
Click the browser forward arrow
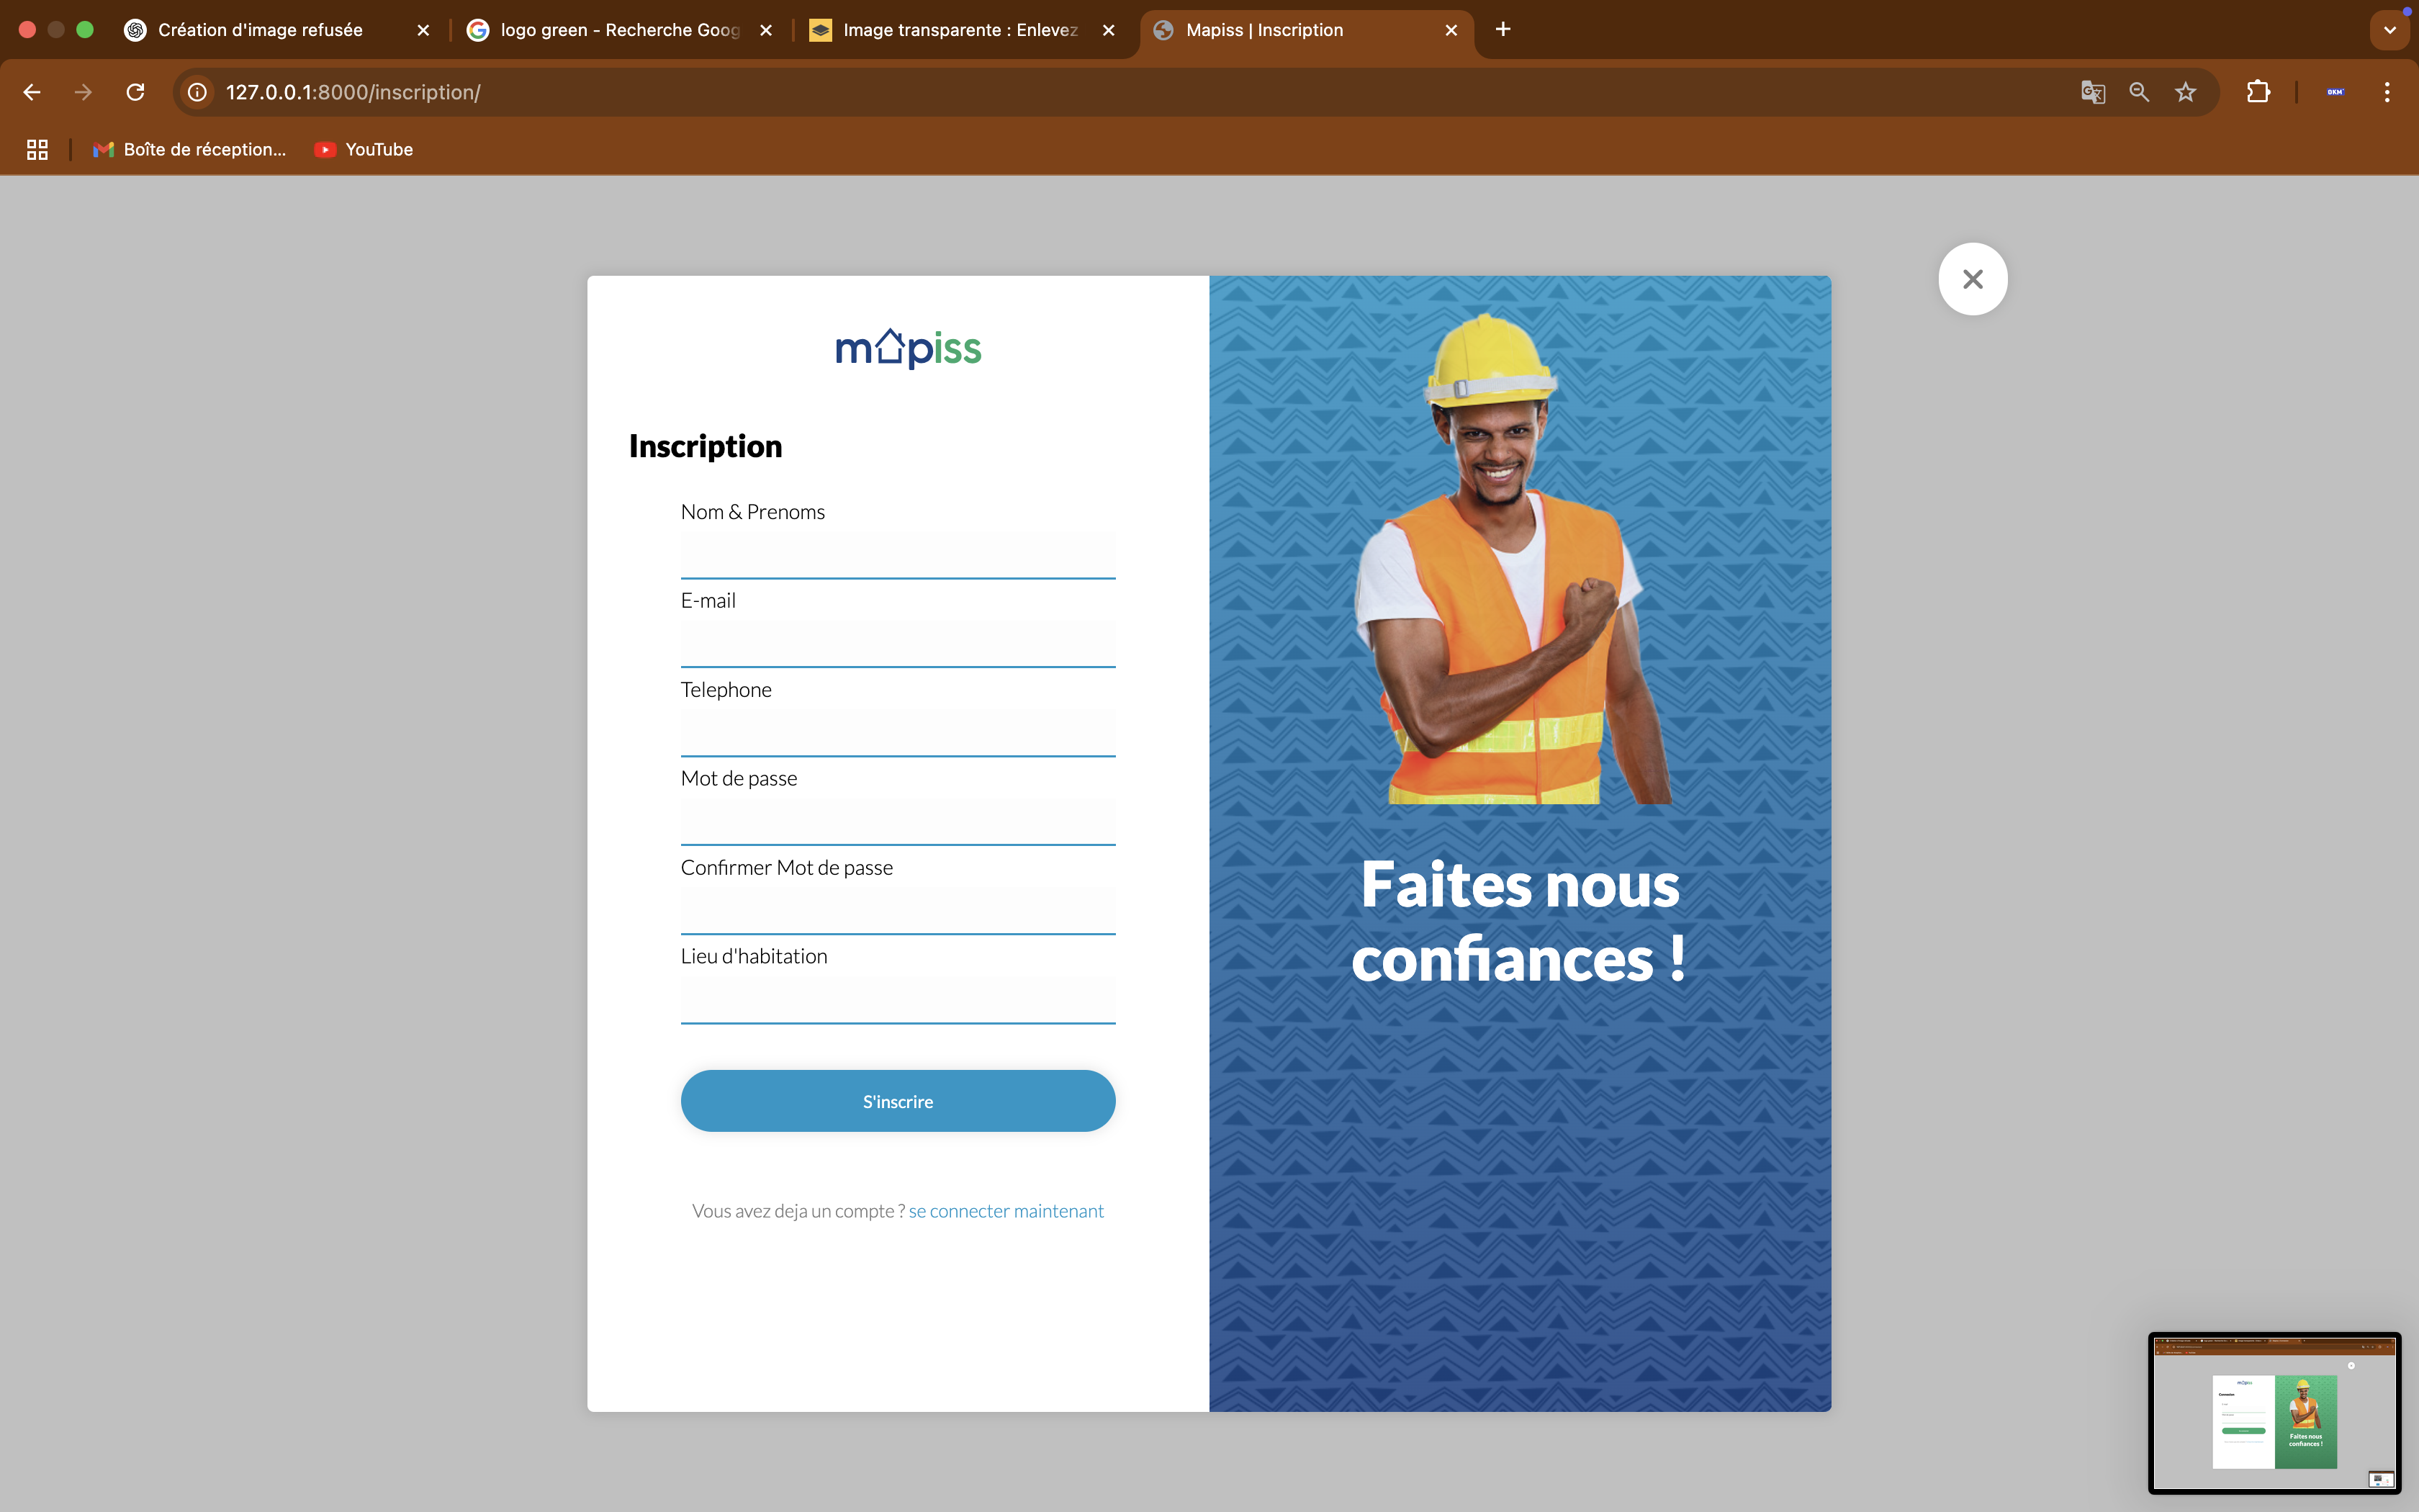coord(83,92)
